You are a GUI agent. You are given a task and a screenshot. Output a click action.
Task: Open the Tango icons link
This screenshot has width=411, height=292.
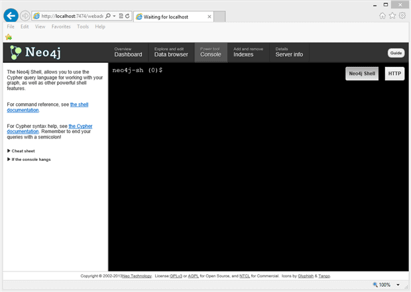pyautogui.click(x=324, y=276)
